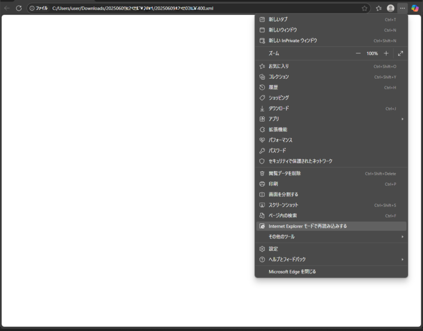Select ショッピング menu item
Screen dimensions: 423x331
[332, 98]
